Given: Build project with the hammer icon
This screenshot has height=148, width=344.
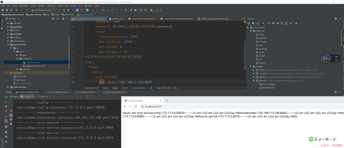Looking at the screenshot, I should (x=27, y=10).
